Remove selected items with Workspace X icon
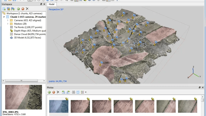The image size is (206, 116). (27, 9)
